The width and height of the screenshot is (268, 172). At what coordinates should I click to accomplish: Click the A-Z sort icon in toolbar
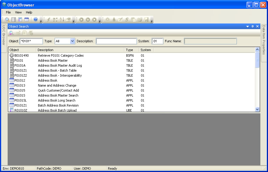(62, 20)
